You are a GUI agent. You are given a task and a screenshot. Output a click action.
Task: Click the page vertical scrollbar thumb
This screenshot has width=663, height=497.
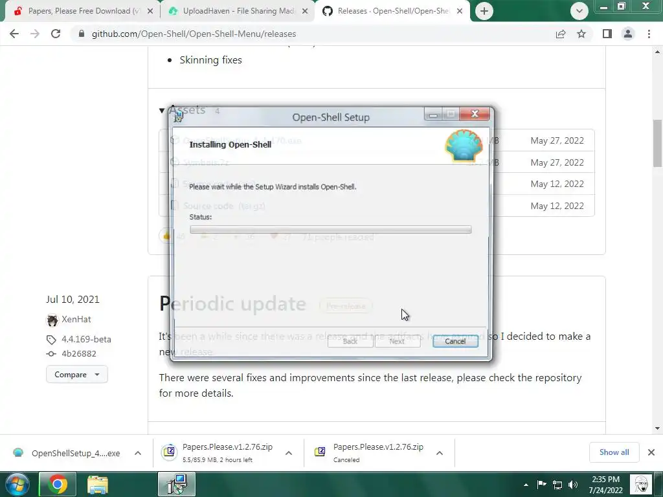pyautogui.click(x=657, y=143)
